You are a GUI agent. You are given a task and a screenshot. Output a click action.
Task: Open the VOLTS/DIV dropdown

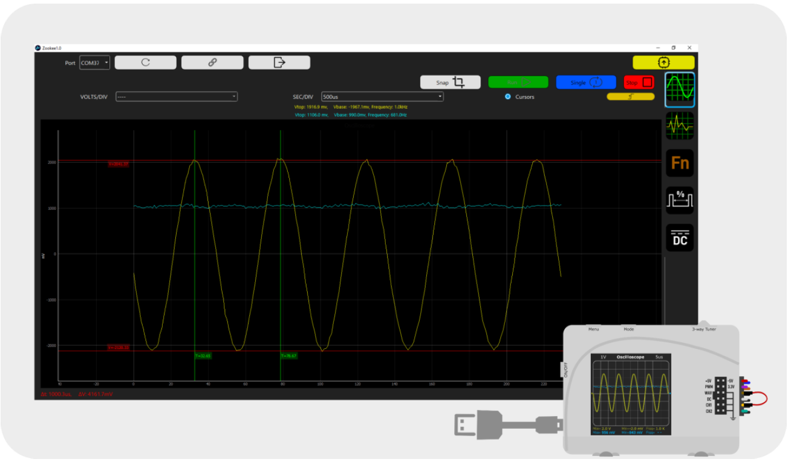(x=176, y=97)
